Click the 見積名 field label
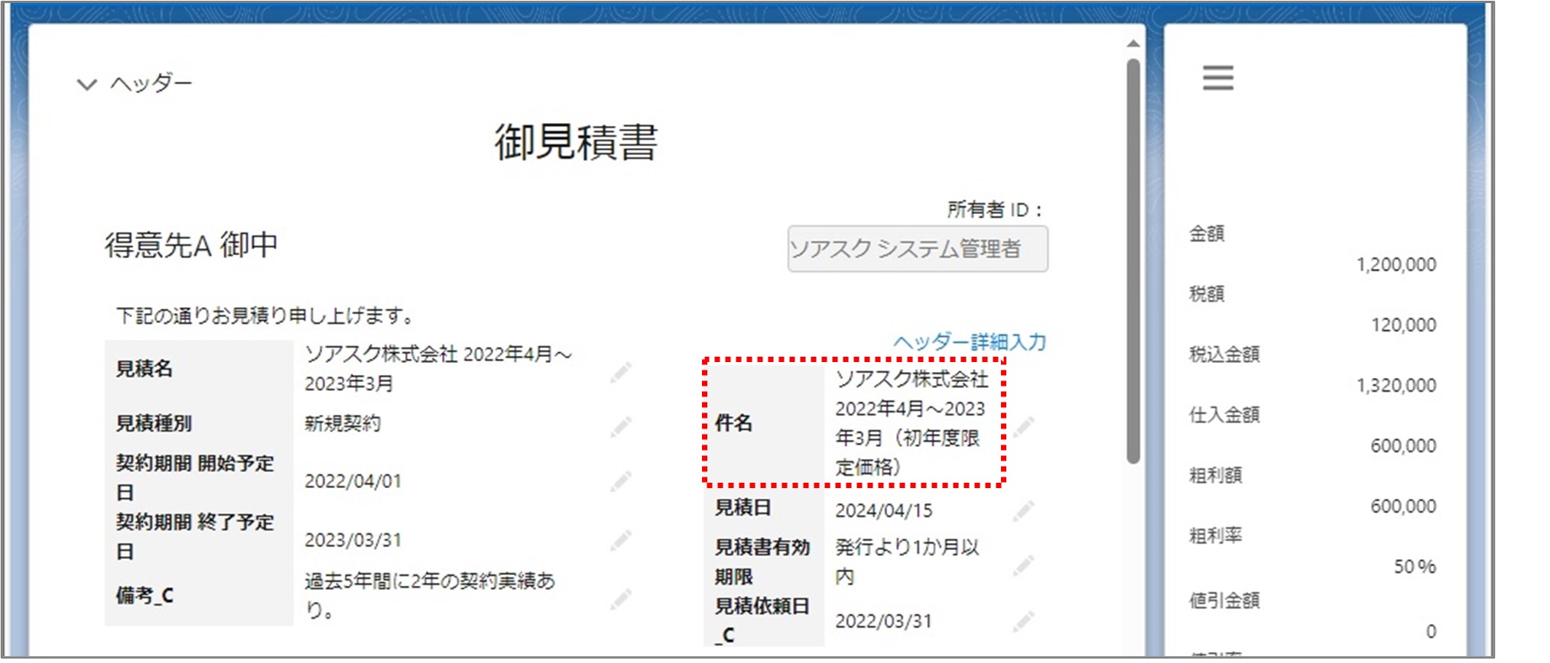Screen dimensions: 1550x663 click(144, 369)
